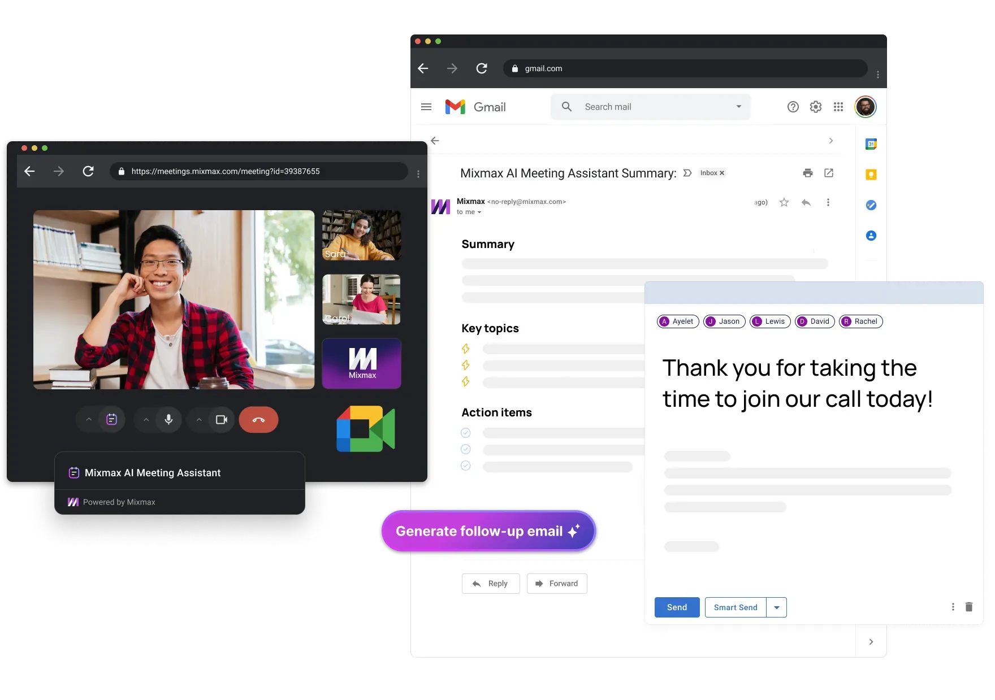Open Google Tasks in the side panel

(x=871, y=205)
